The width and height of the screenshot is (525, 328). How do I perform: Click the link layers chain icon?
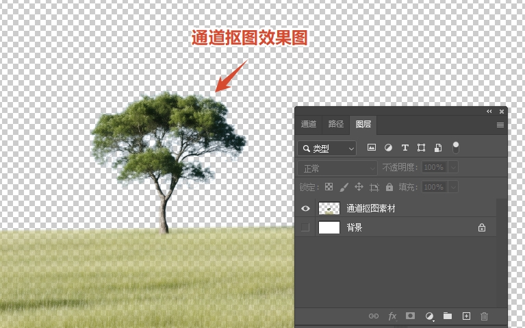373,316
